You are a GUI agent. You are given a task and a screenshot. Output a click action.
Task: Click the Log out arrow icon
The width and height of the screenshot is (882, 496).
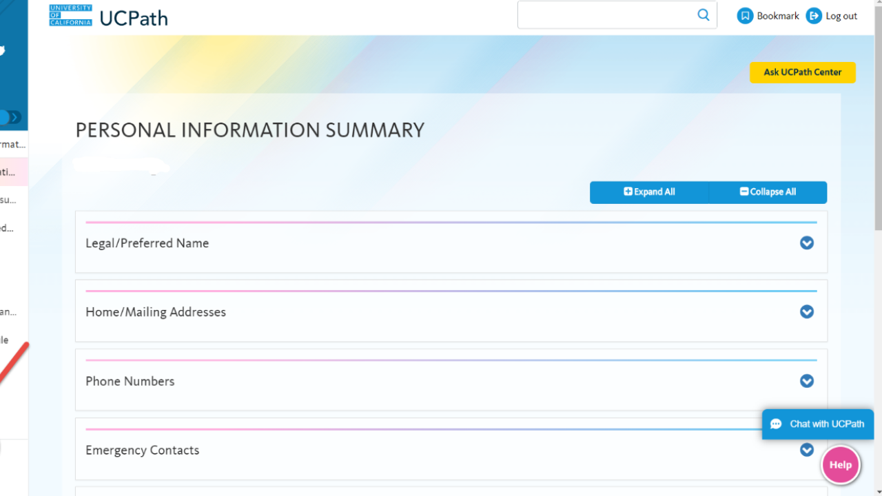click(x=814, y=16)
